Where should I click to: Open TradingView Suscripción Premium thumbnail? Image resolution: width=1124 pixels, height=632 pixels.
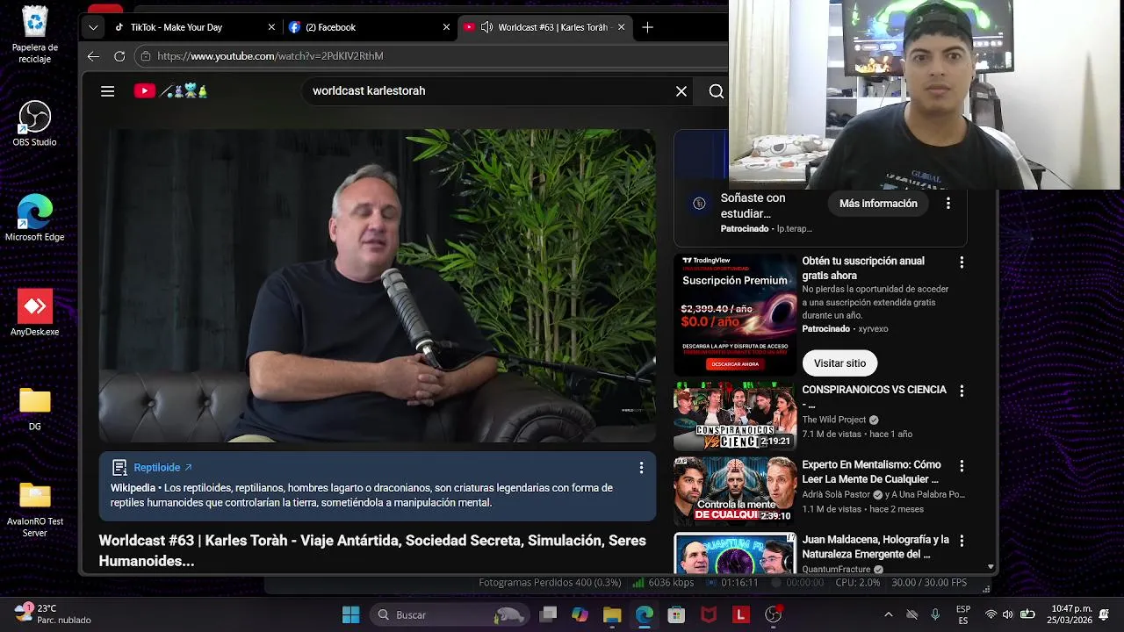click(735, 315)
